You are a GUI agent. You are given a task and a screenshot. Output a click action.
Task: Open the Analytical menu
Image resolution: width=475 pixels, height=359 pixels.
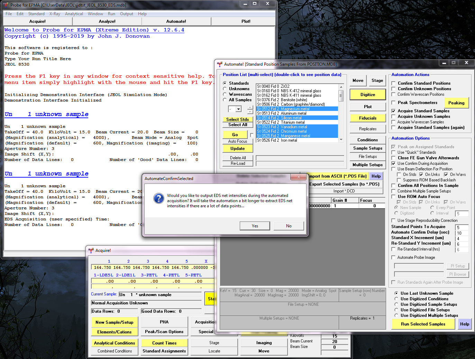click(74, 14)
